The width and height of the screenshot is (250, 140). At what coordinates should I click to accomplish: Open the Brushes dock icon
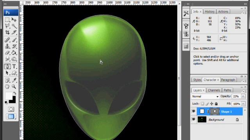186,26
